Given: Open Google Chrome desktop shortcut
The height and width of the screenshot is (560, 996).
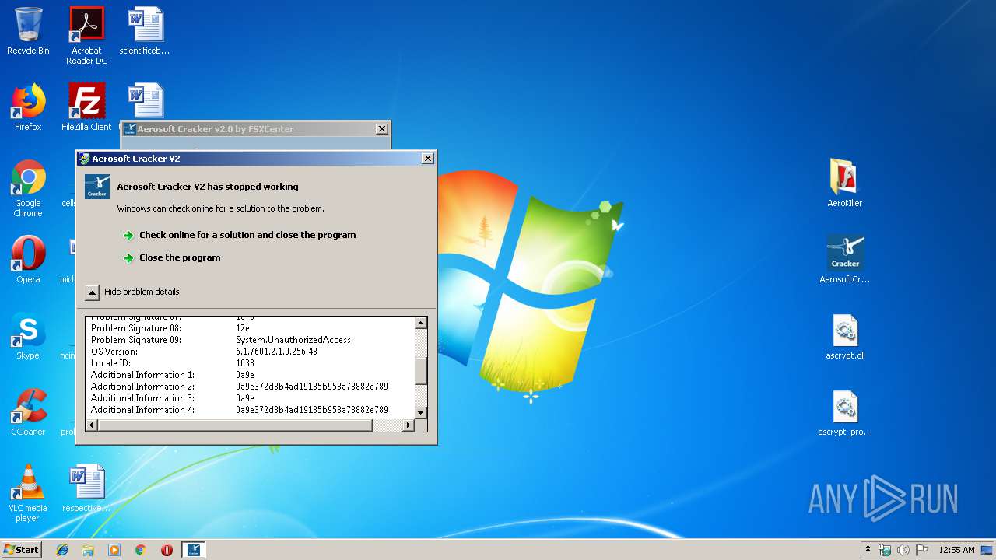Looking at the screenshot, I should tap(28, 188).
